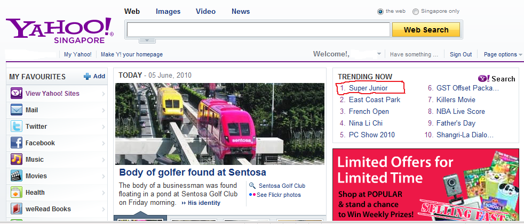This screenshot has width=524, height=224.
Task: Expand the Twitter row chevron
Action: [x=104, y=127]
